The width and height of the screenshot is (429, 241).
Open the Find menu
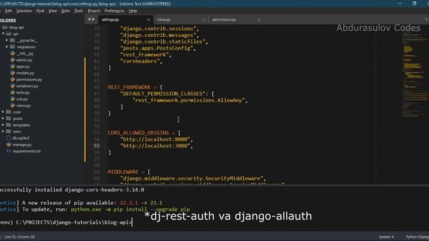[x=40, y=11]
